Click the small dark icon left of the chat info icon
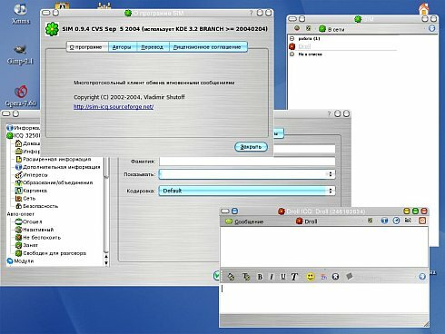Screen dimensions: 445x334 click(370, 221)
